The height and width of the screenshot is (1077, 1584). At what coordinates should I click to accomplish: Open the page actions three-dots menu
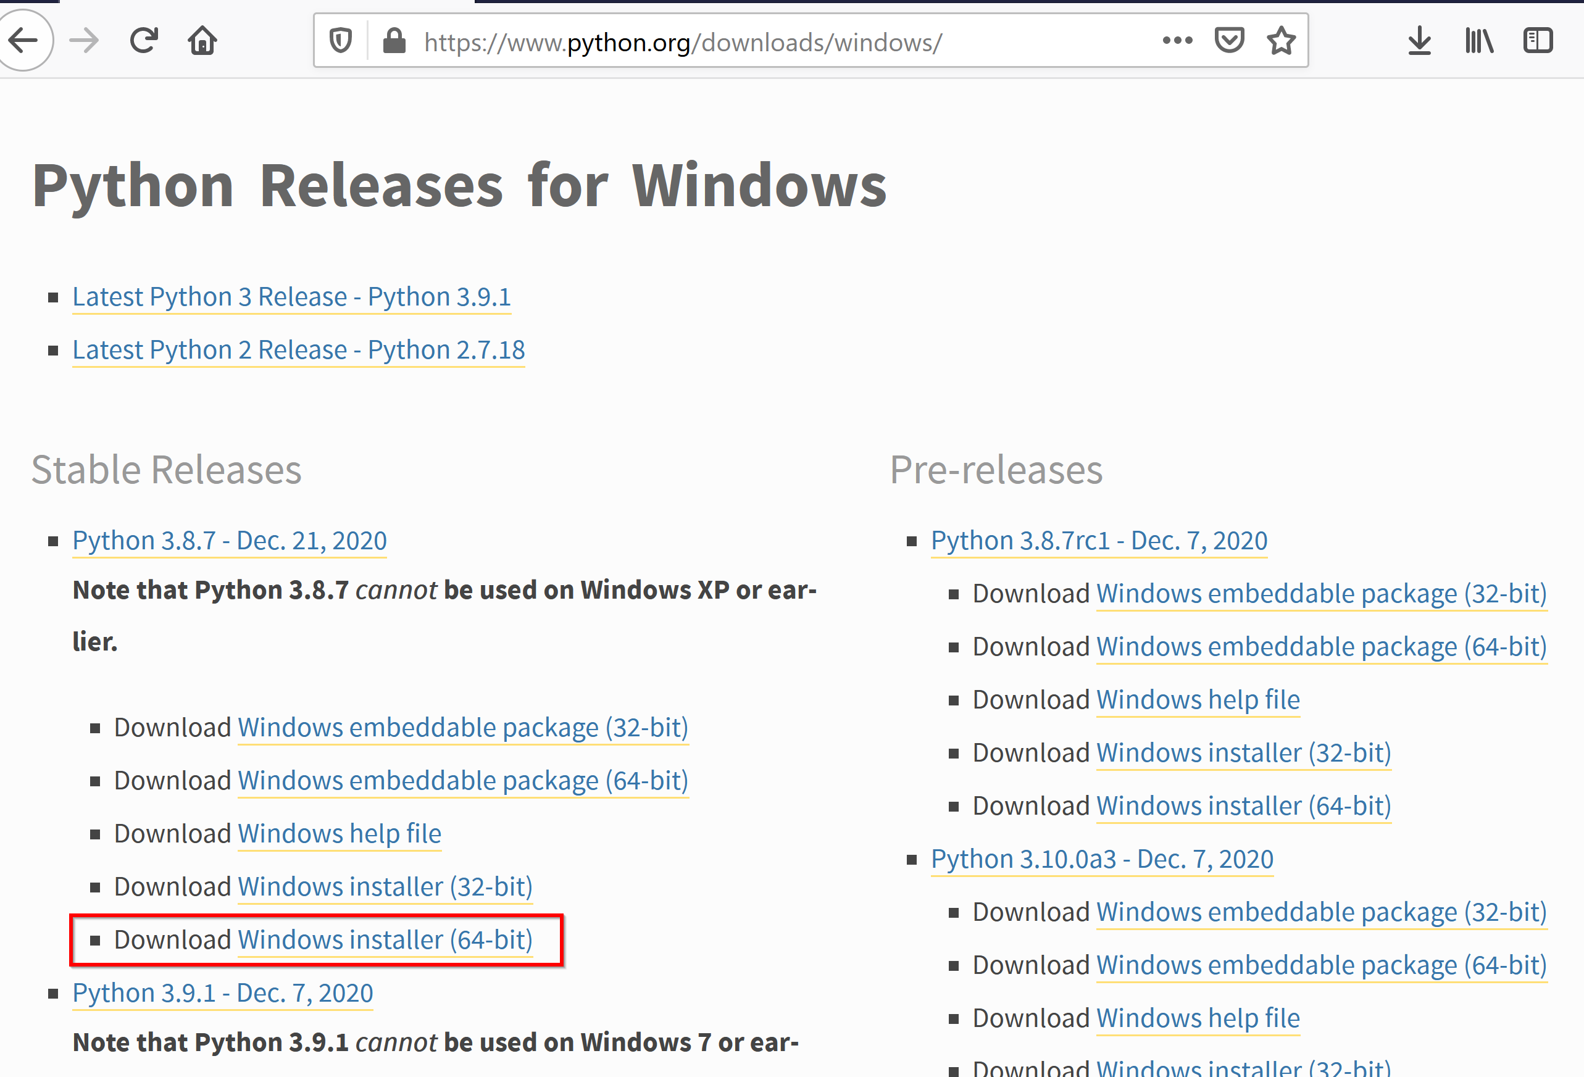1178,41
